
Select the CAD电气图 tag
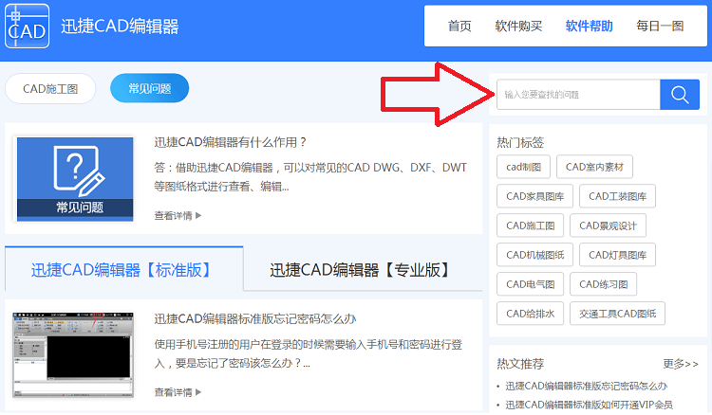[531, 284]
